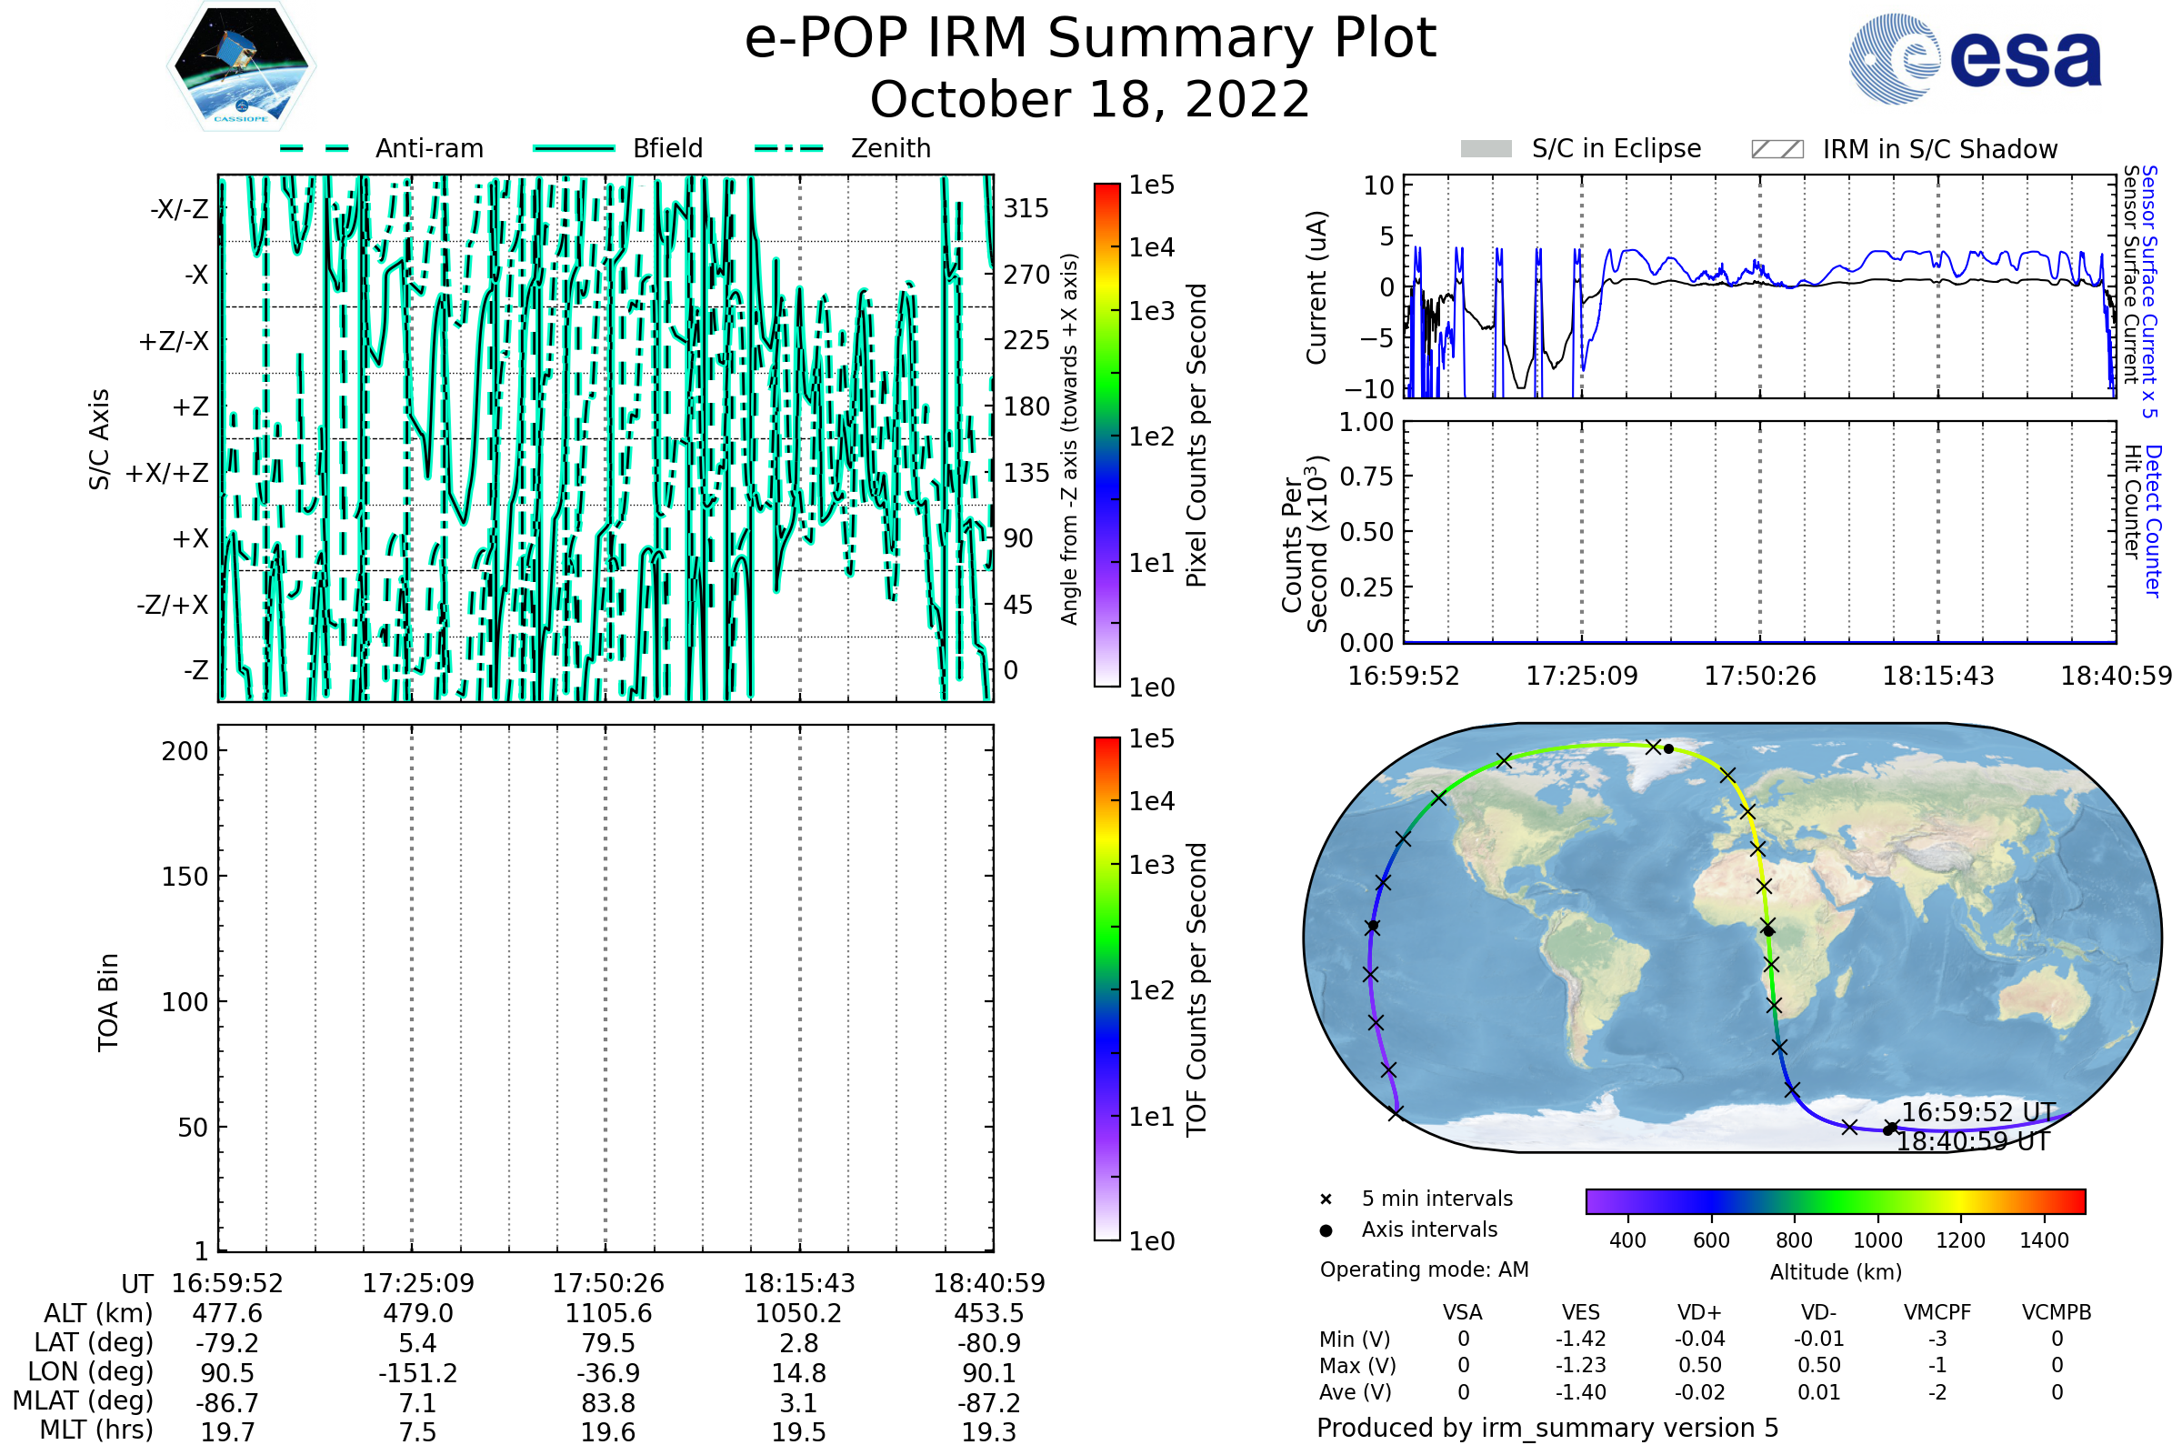2182x1455 pixels.
Task: Click the TOF Counts per Second colorbar
Action: 1106,988
